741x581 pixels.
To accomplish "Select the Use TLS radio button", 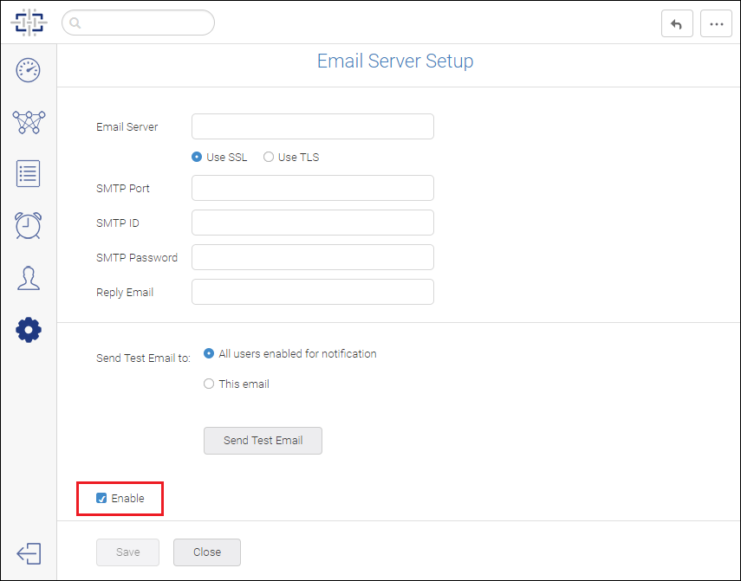I will tap(269, 157).
